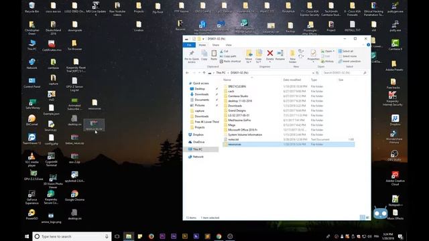Click the Google Chrome desktop icon
Viewport: 429px width, 241px height.
pos(74,195)
